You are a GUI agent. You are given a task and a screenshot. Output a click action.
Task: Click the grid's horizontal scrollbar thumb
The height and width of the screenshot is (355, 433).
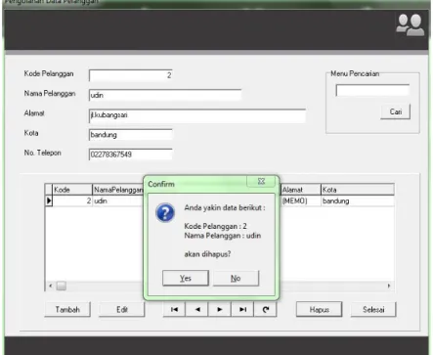[62, 286]
